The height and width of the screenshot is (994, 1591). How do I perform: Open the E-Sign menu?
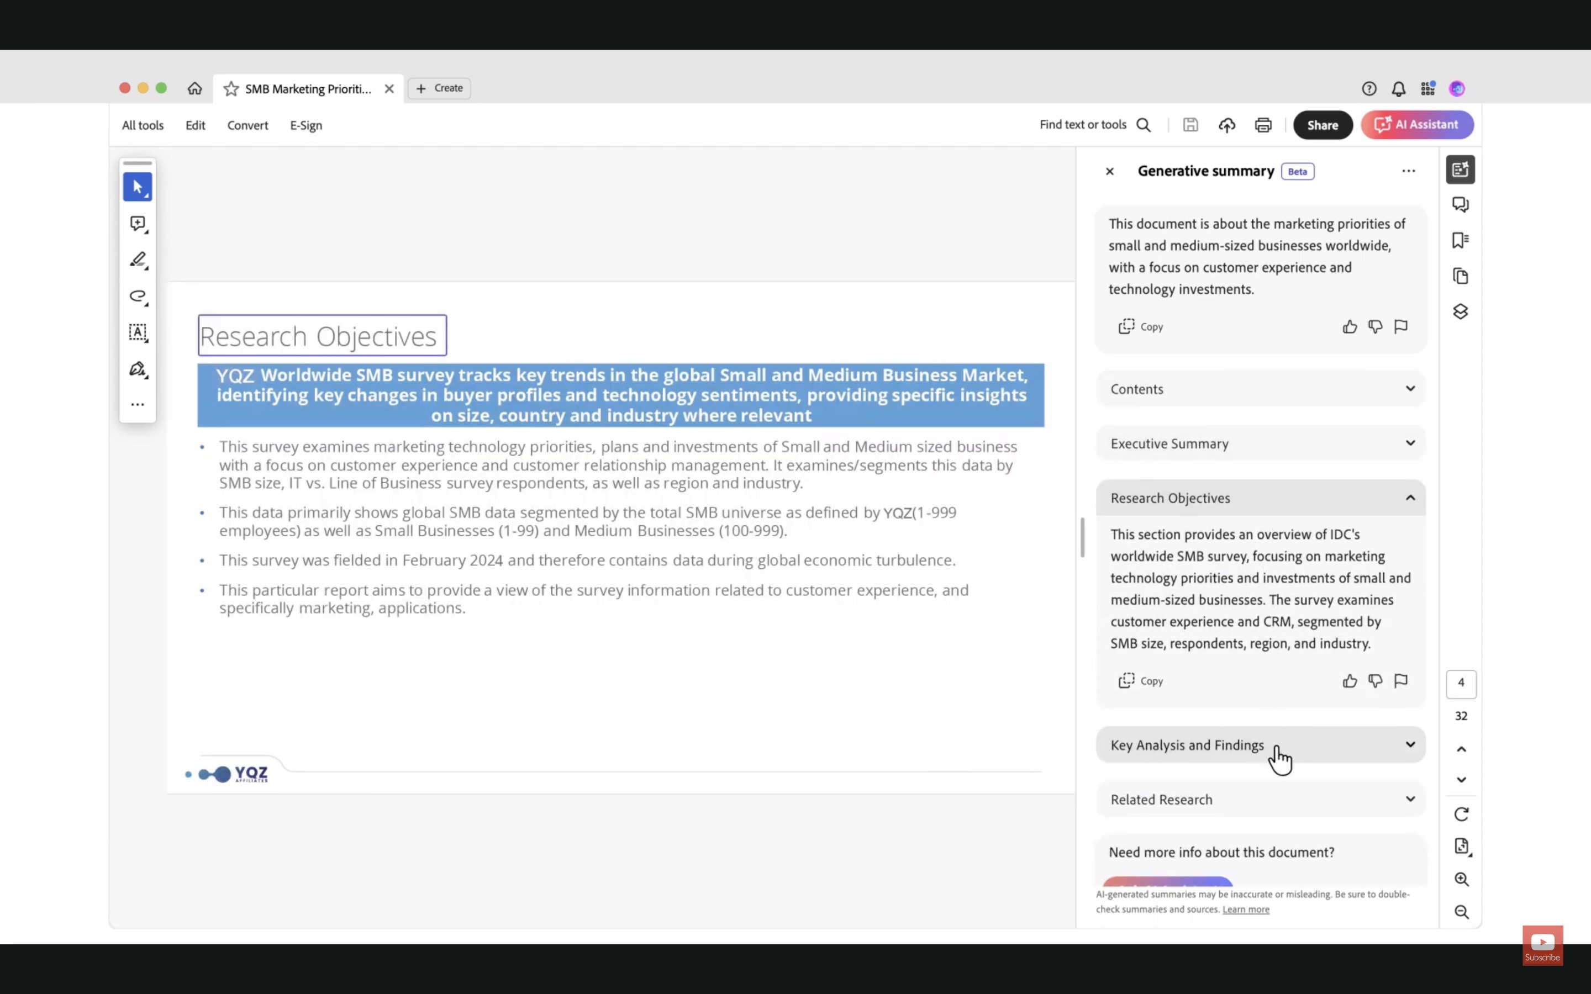point(307,125)
